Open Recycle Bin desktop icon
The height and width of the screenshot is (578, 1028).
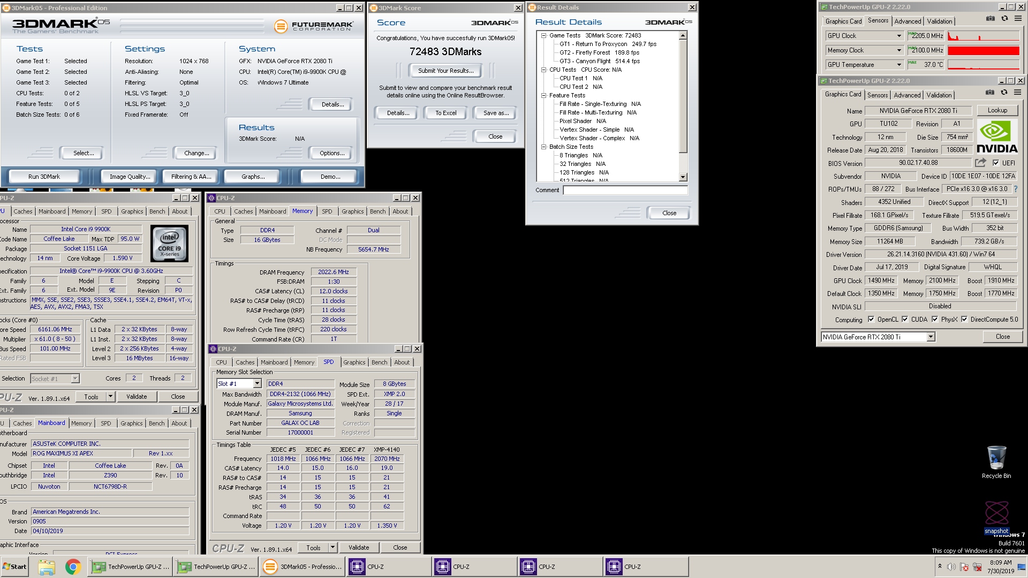(x=996, y=462)
